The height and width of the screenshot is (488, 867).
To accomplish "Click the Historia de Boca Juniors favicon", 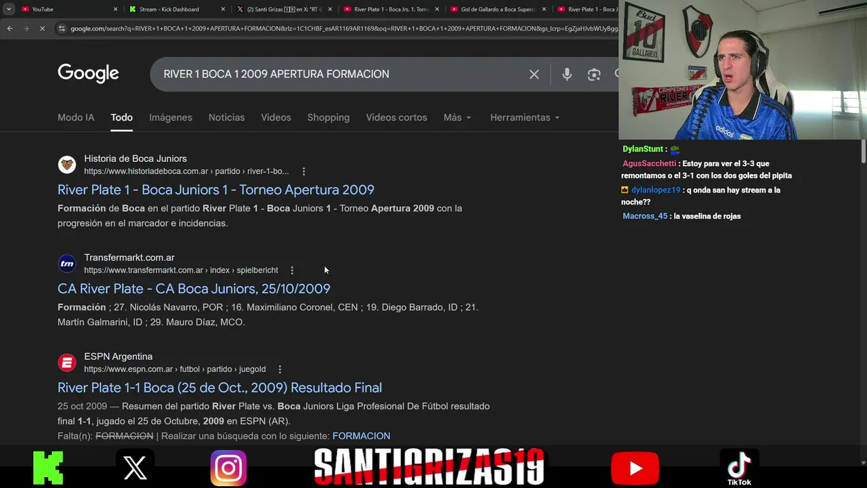I will (66, 165).
